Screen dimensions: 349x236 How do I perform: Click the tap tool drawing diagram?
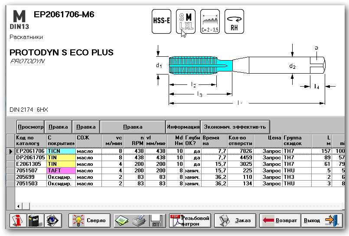pos(245,75)
